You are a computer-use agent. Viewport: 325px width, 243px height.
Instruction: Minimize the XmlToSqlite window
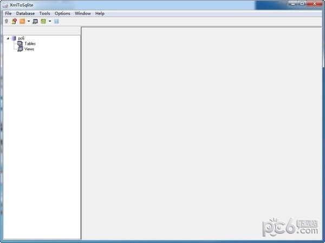click(293, 4)
